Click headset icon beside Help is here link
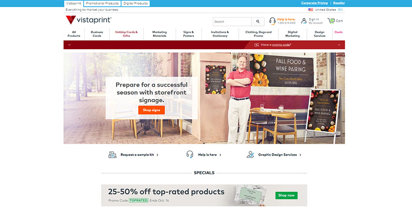 [190, 154]
